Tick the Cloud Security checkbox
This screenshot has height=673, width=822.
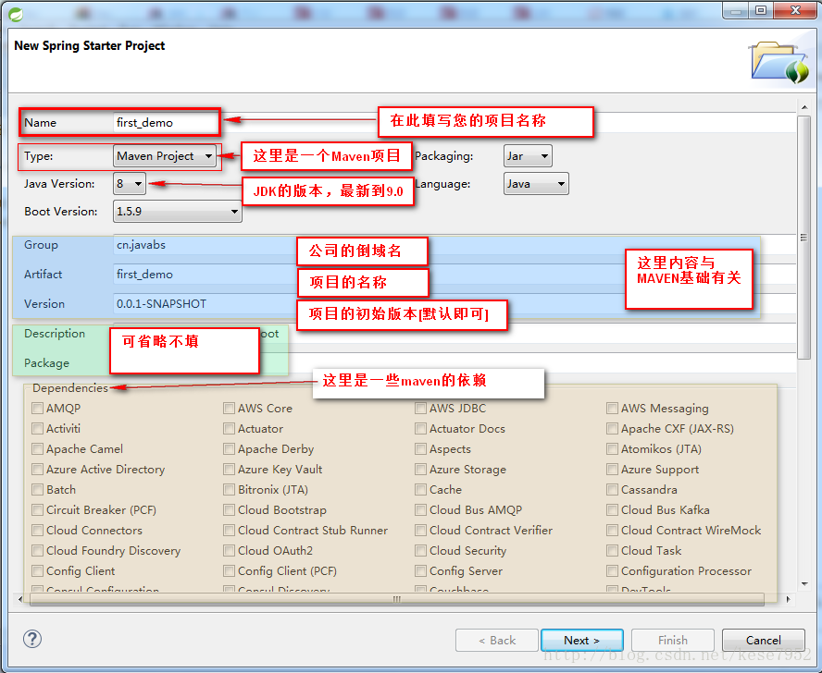coord(420,551)
